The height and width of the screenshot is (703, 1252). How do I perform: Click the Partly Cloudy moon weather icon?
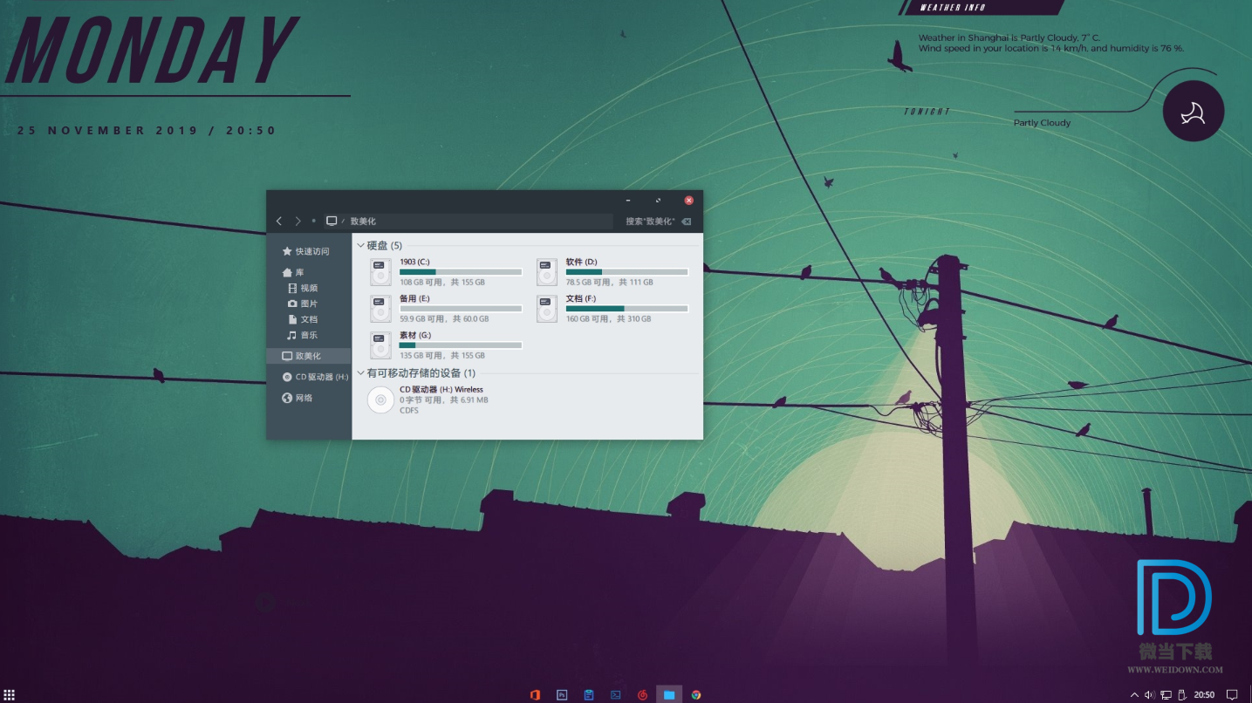tap(1193, 111)
